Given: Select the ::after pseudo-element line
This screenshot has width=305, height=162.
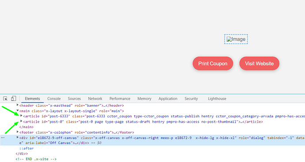Looking at the screenshot, I should (x=27, y=148).
